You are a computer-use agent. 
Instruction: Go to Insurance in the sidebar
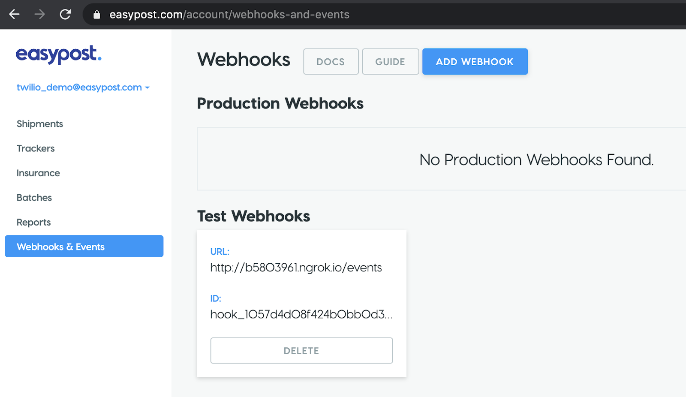point(38,173)
